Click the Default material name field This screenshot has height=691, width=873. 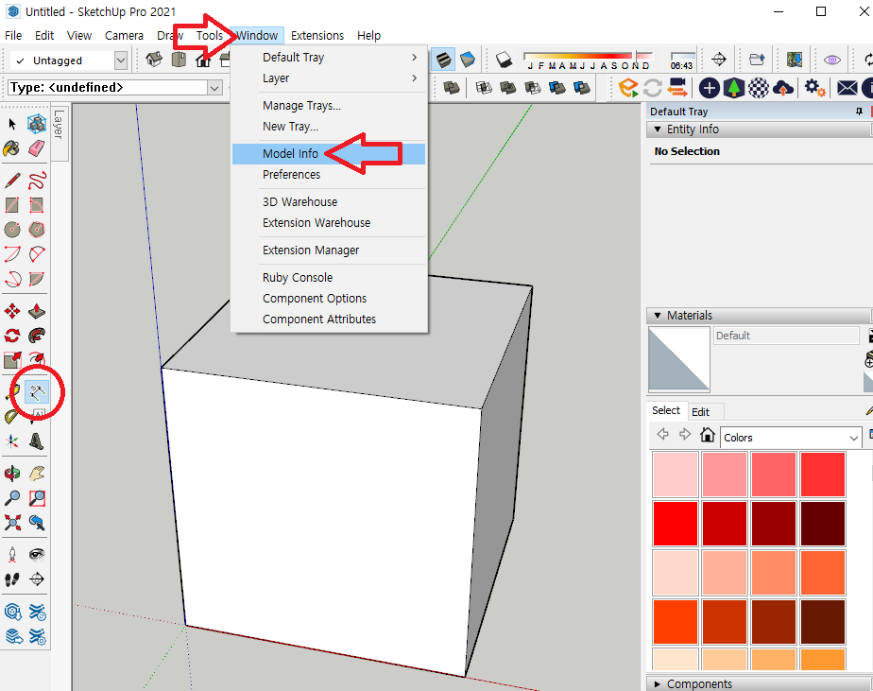[x=786, y=336]
